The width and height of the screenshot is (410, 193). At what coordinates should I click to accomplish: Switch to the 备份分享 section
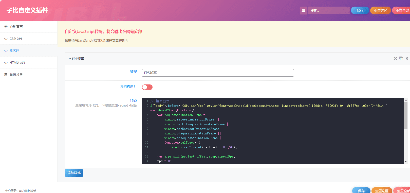pos(16,74)
